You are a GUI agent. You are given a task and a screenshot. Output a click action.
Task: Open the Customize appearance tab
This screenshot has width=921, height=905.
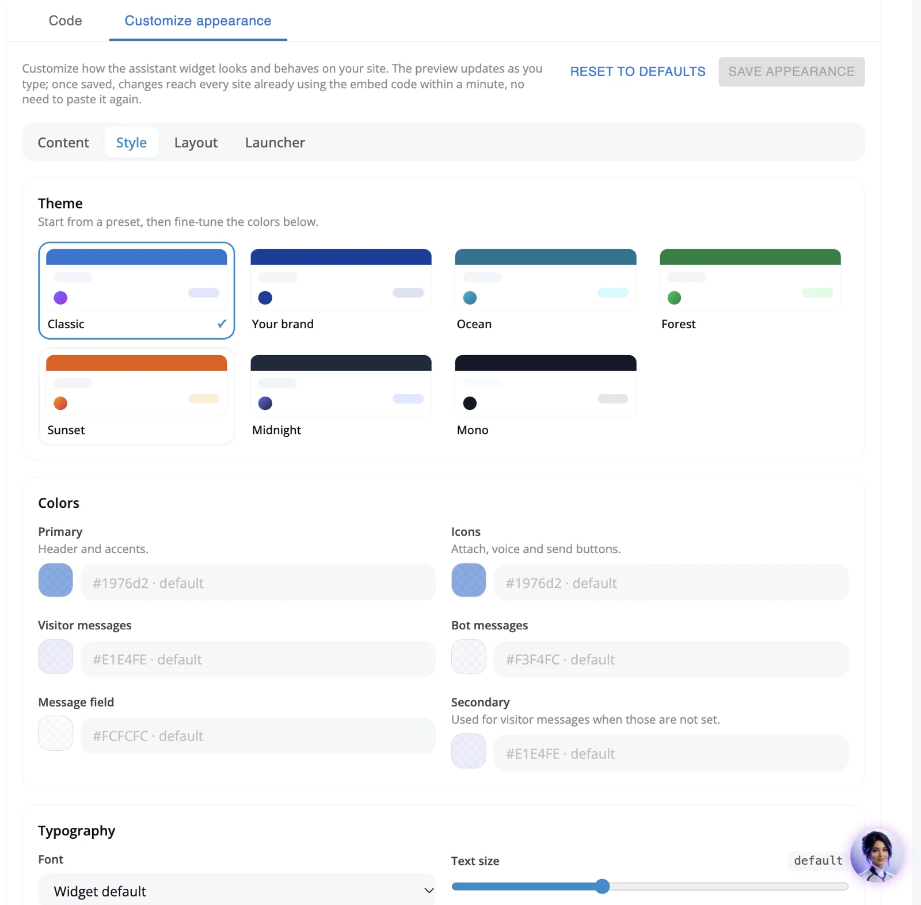[198, 21]
